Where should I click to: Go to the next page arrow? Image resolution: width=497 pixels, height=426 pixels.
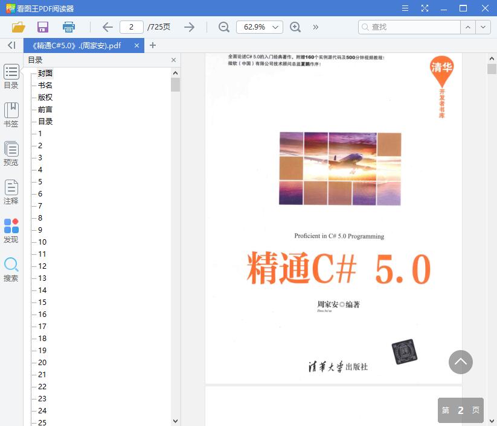(189, 27)
